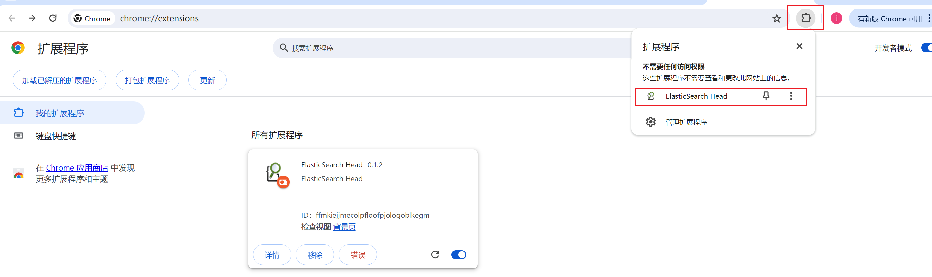
Task: Click the extension ID text ffmkiejjmecolpfloofpjologoblkegm
Action: [x=372, y=215]
